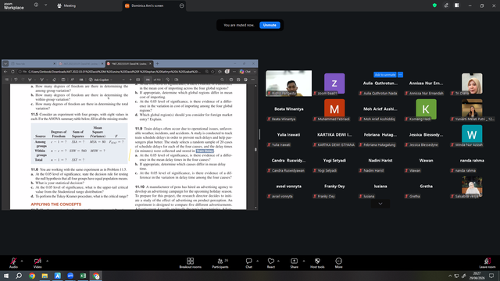Click Beata Winantya participant name
The image size is (500, 281).
click(288, 109)
